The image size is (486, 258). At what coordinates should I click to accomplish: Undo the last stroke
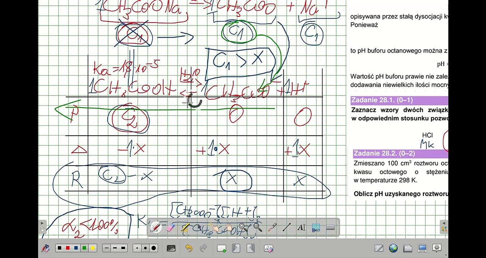click(189, 248)
